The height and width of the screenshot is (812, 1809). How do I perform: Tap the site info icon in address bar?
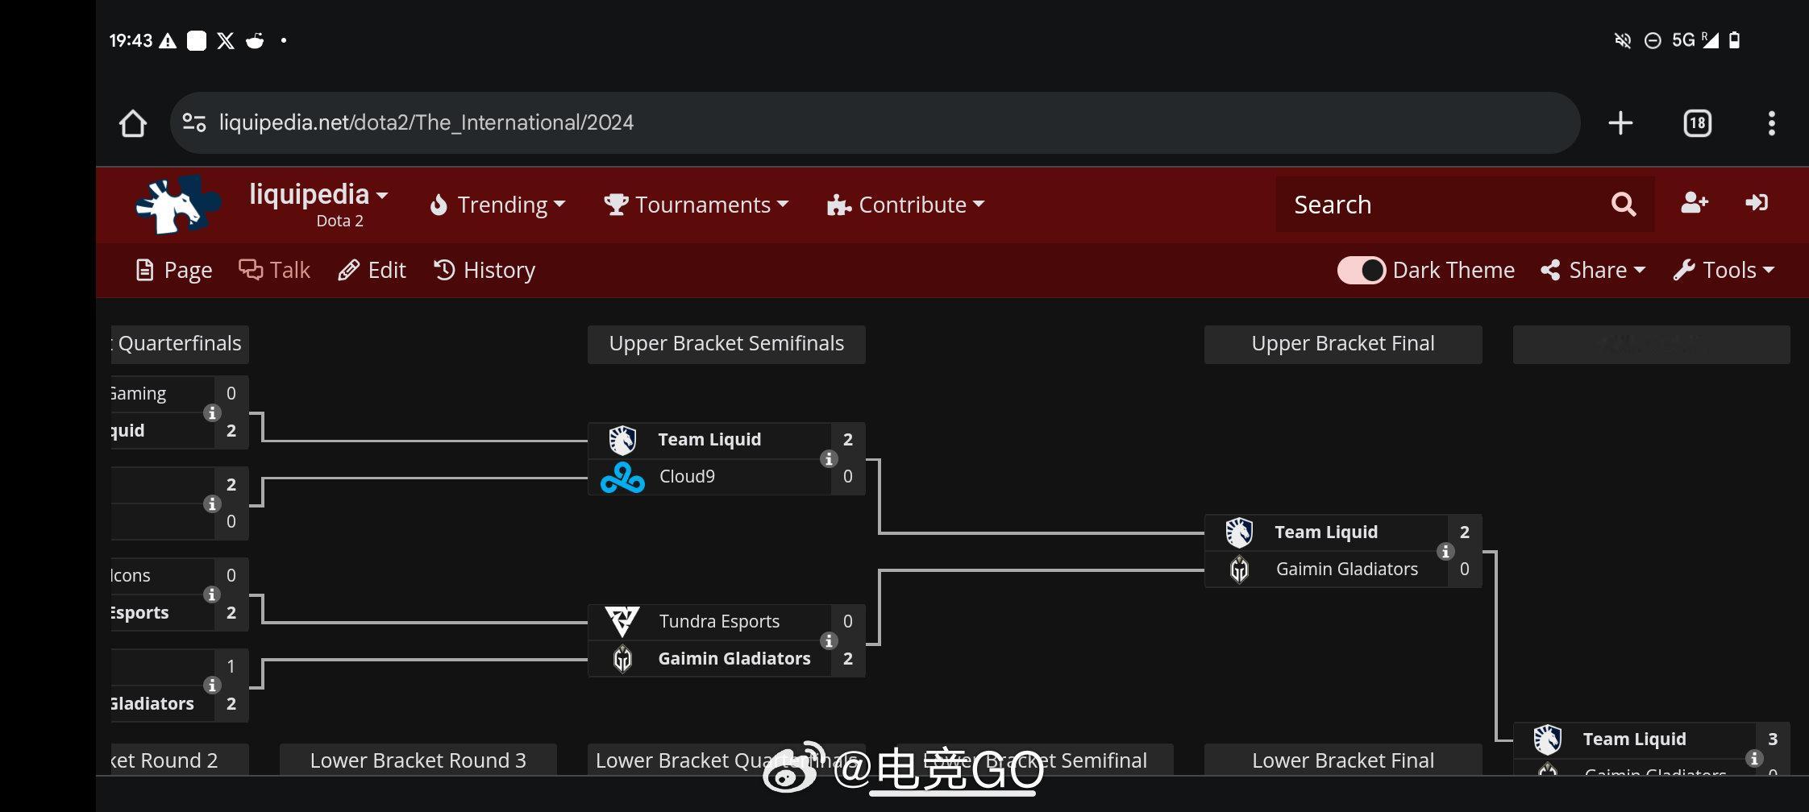pos(194,122)
